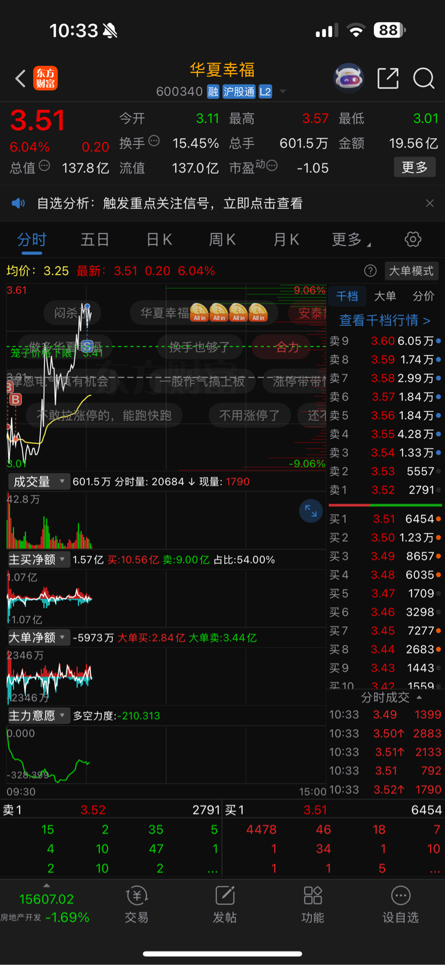Tap 自选分析 signal notification text
Screen dimensions: 445x965
(x=170, y=203)
